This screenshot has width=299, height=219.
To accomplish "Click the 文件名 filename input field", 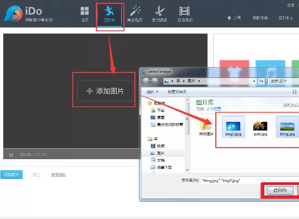I will pyautogui.click(x=250, y=181).
